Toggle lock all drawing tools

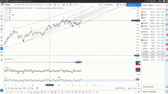coord(2,52)
